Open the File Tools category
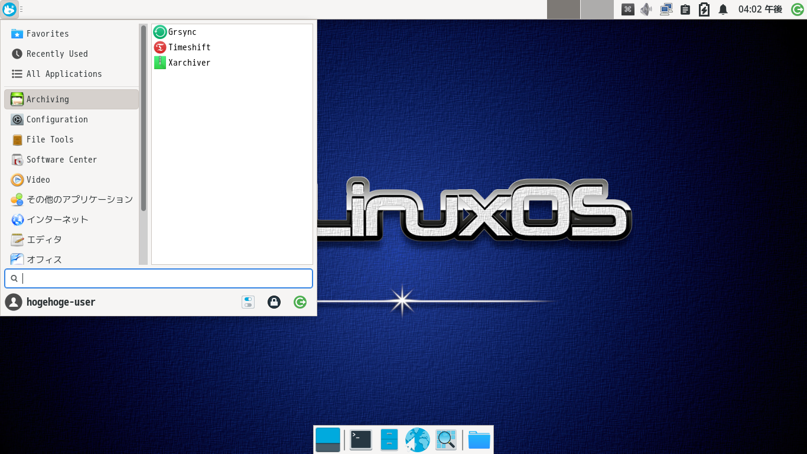 coord(71,140)
